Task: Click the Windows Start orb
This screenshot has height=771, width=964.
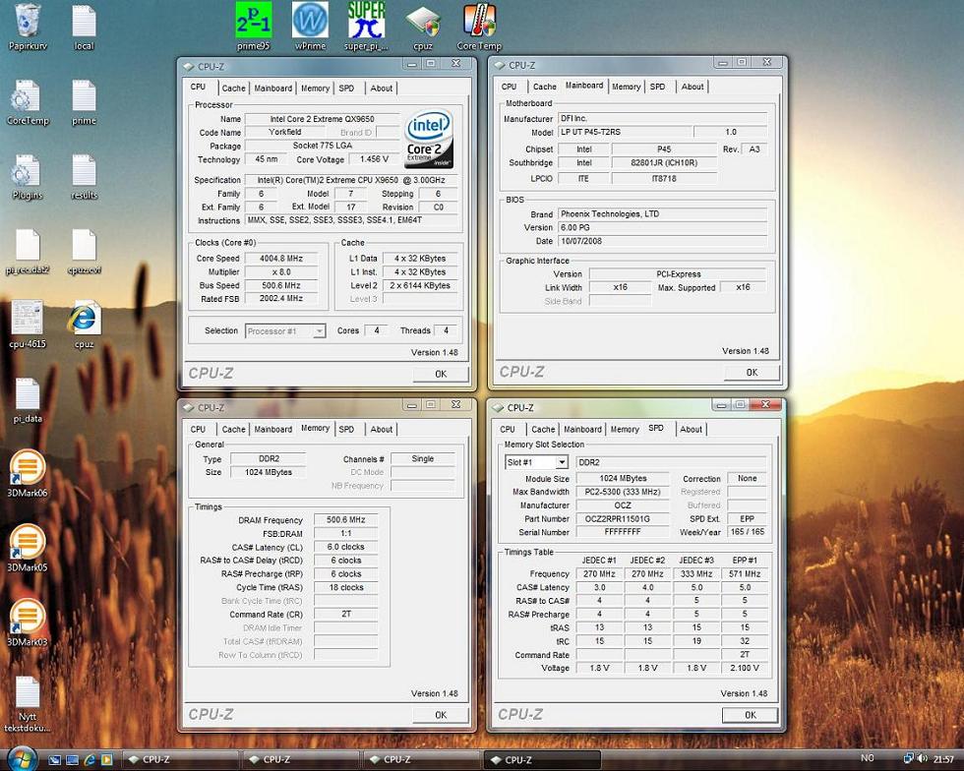Action: (23, 758)
